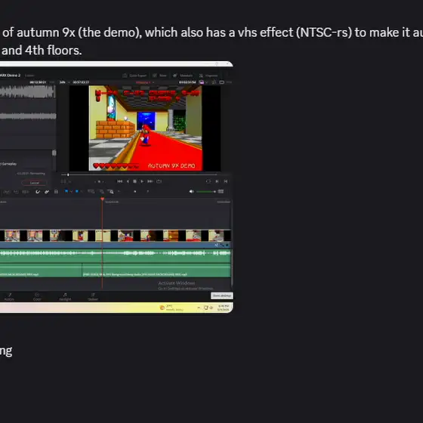Open the viewer zoom percentage dropdown
Image resolution: width=423 pixels, height=423 pixels.
pyautogui.click(x=64, y=82)
